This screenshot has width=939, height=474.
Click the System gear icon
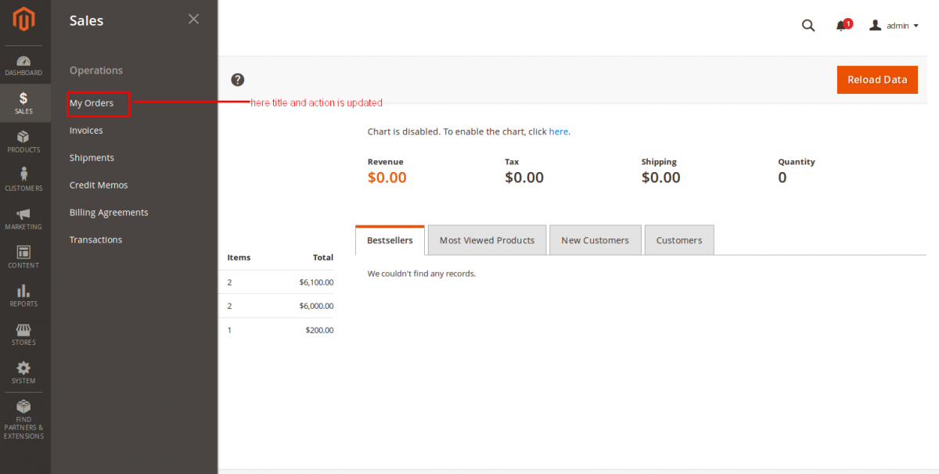coord(23,368)
